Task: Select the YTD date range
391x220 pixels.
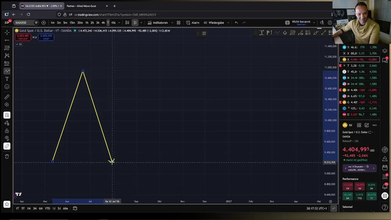Action: [47, 208]
